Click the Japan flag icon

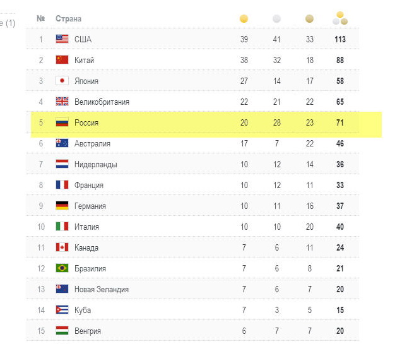(x=62, y=81)
